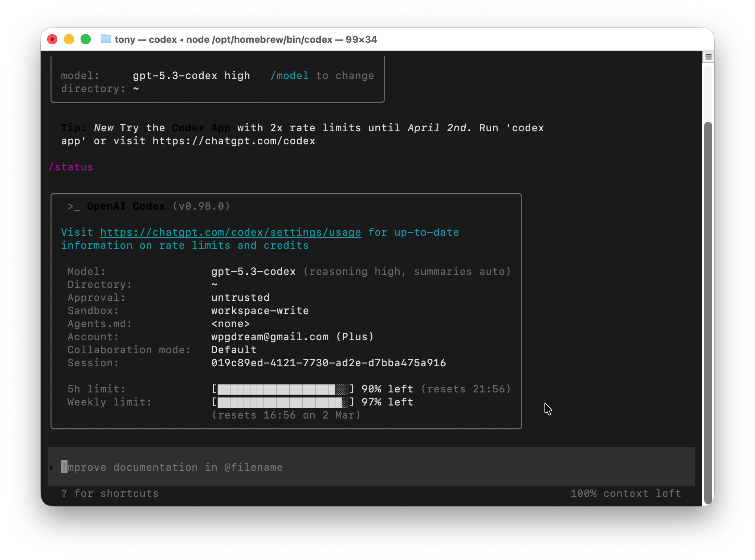Click the green full-screen window button
755x560 pixels.
point(86,39)
